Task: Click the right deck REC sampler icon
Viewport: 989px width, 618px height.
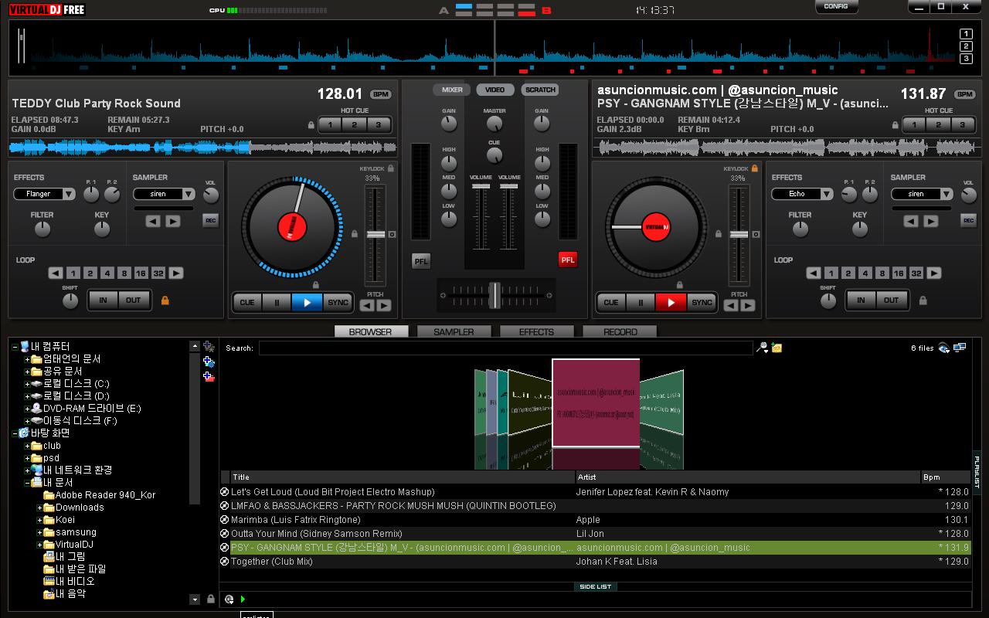Action: click(968, 221)
